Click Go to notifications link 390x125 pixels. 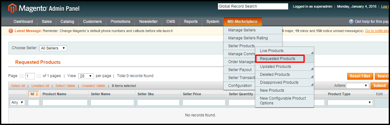coord(377,31)
